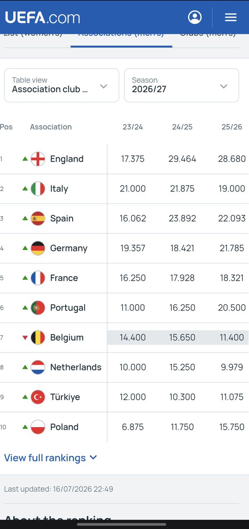Click the 25/26 column header

coord(232,127)
